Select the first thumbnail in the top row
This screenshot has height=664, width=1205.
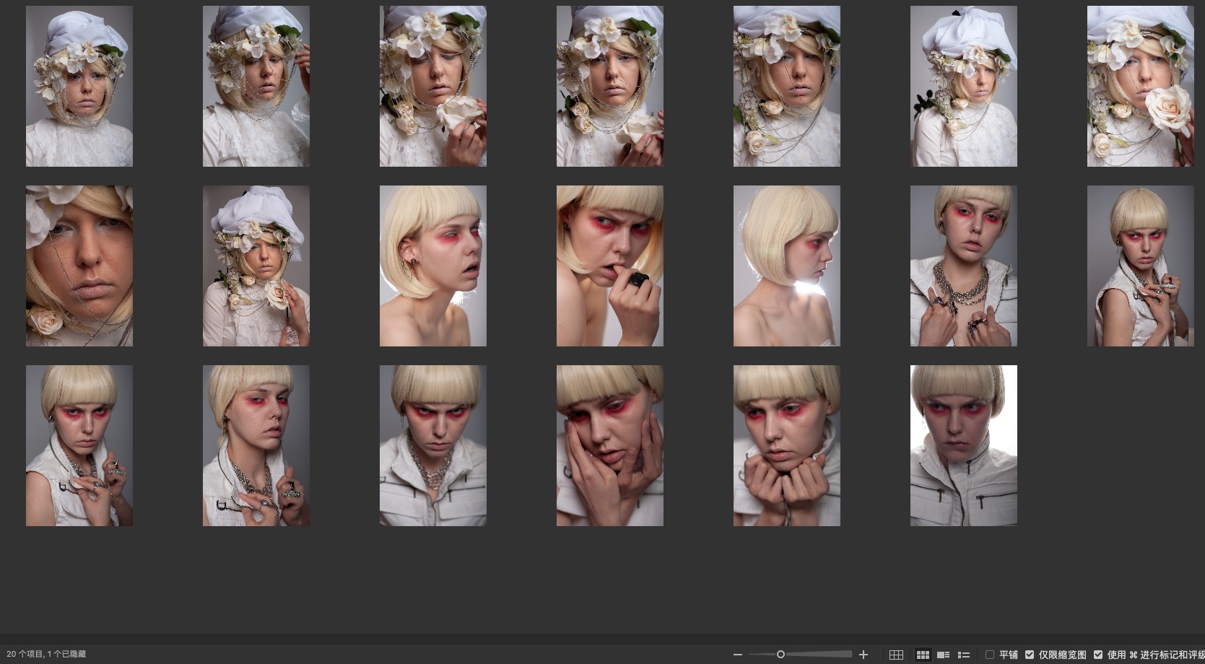click(x=79, y=87)
